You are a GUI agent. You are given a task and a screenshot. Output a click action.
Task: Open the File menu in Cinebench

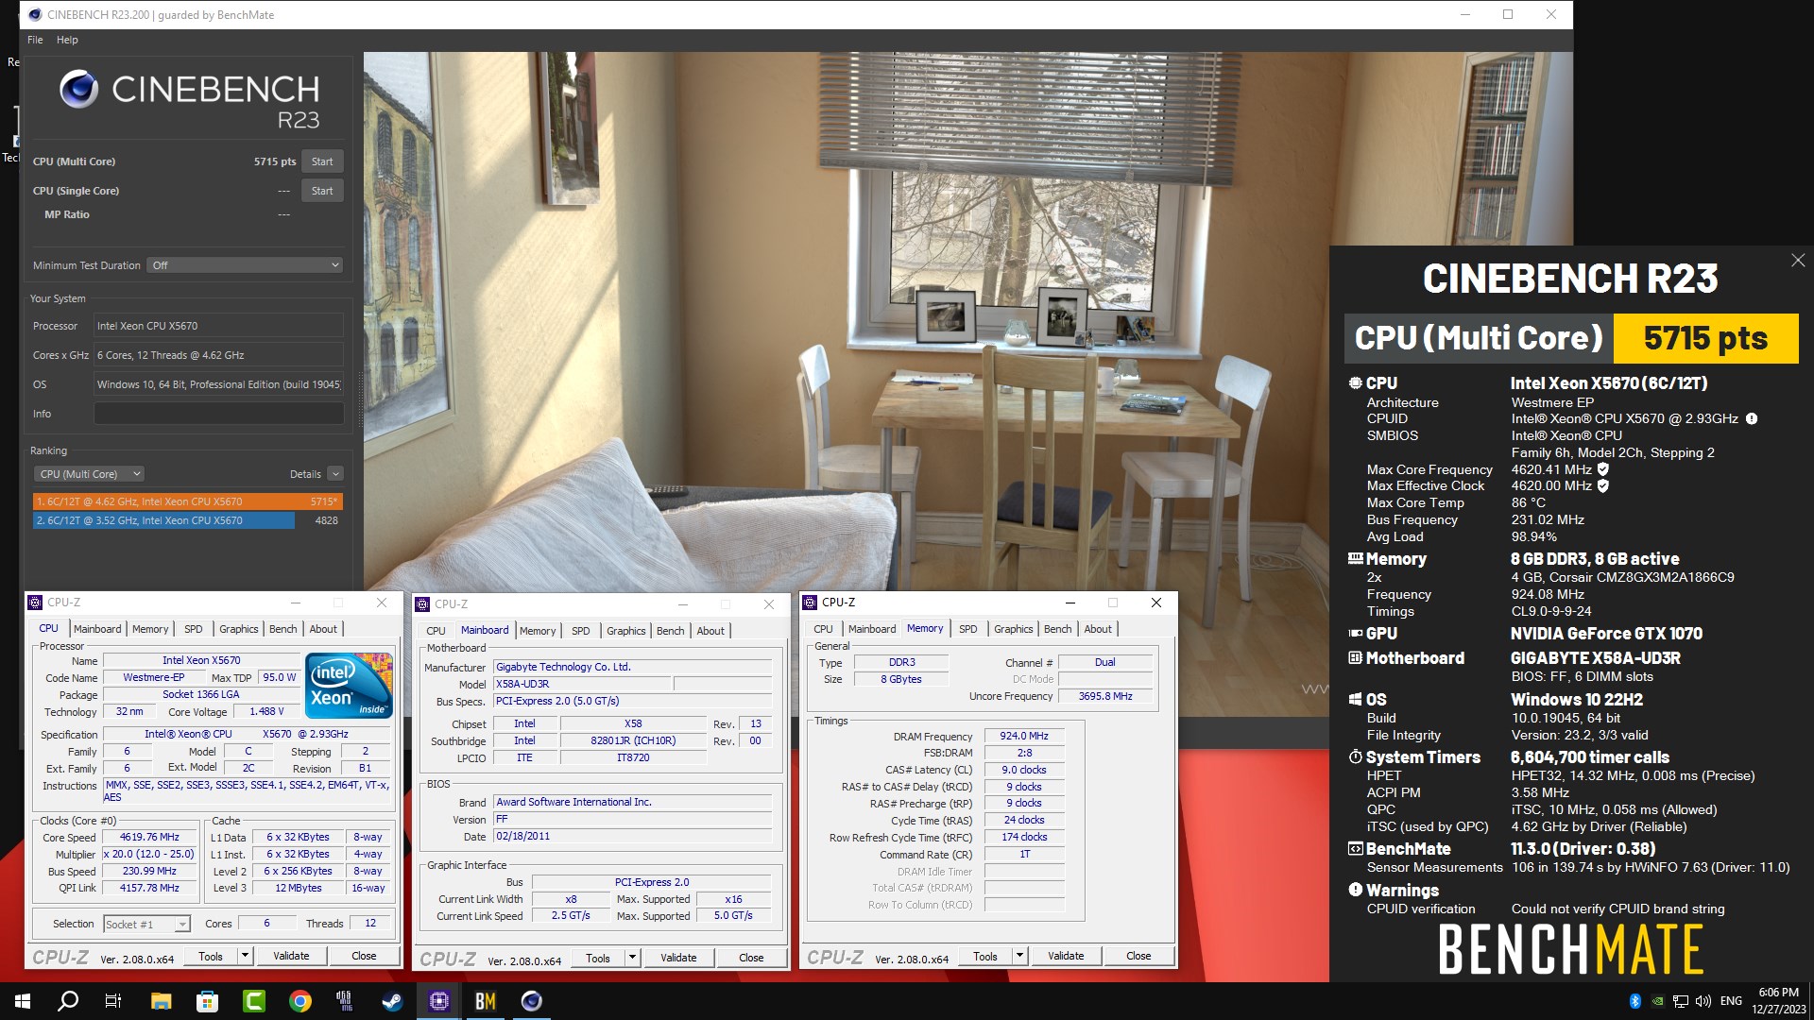point(35,40)
